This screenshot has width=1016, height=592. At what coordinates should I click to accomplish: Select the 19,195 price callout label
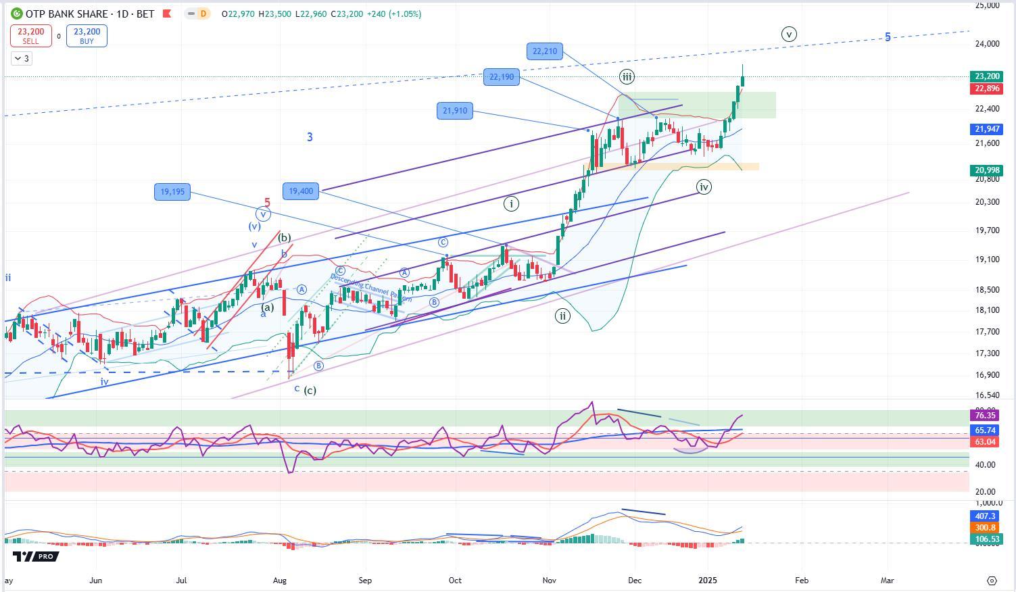[172, 192]
